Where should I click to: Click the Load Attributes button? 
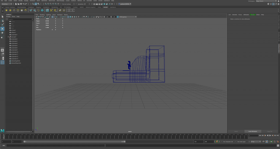[253, 131]
